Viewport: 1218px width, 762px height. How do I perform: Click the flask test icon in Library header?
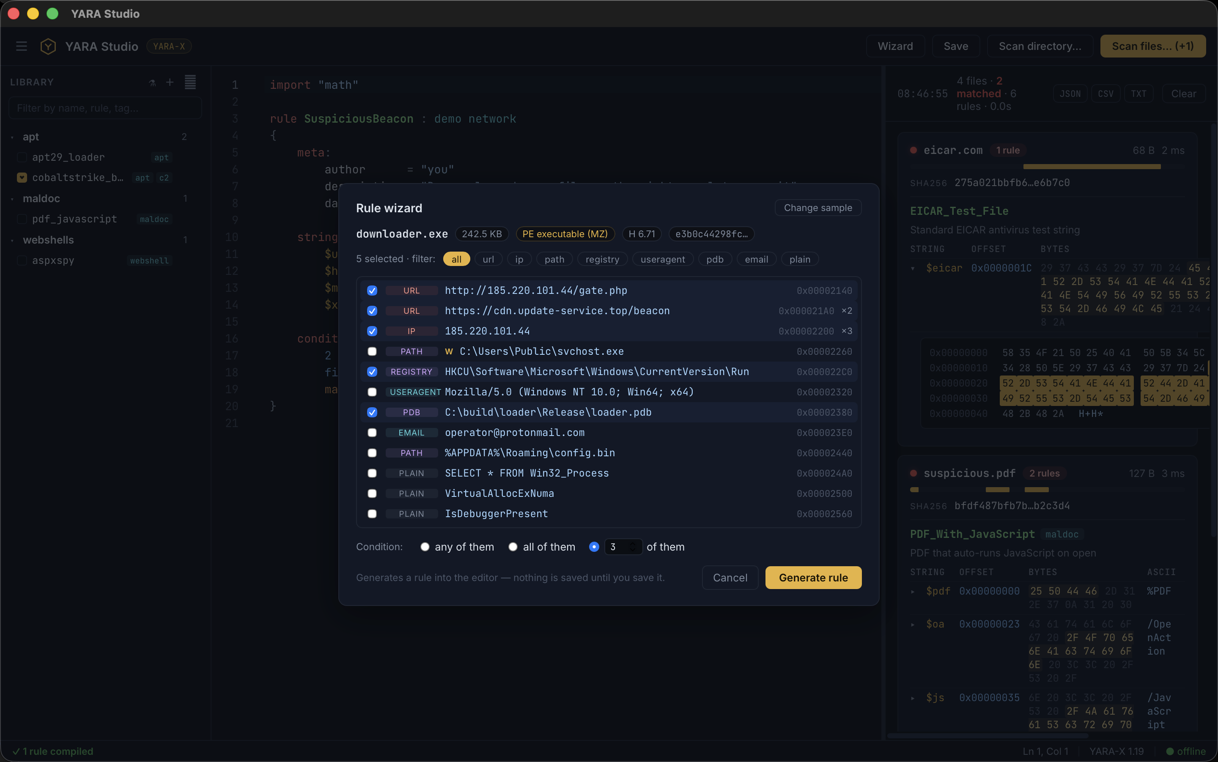pos(152,82)
